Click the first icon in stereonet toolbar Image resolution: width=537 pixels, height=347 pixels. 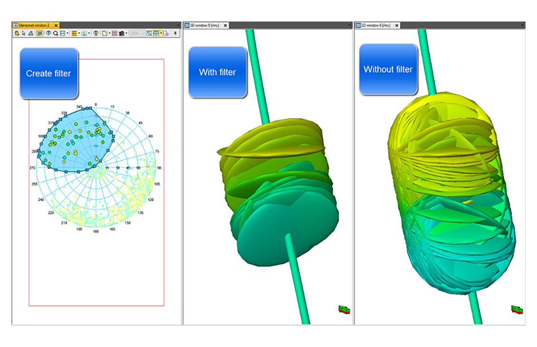tap(17, 34)
